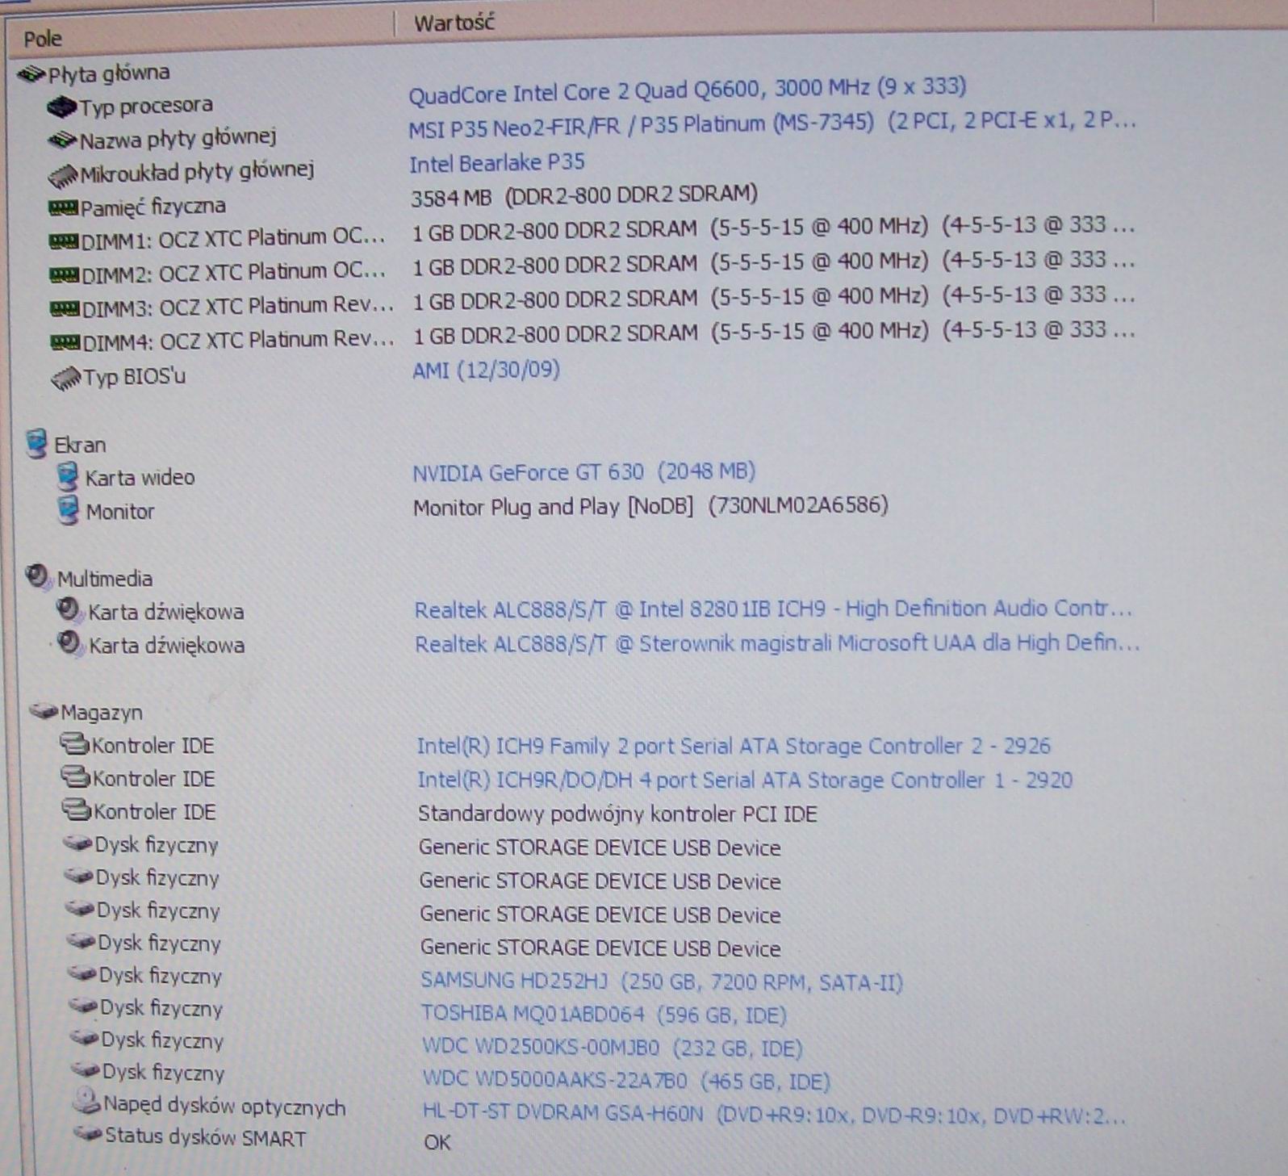Click the icon beside Nazwa płyty głównej
The width and height of the screenshot is (1288, 1176).
tap(62, 140)
